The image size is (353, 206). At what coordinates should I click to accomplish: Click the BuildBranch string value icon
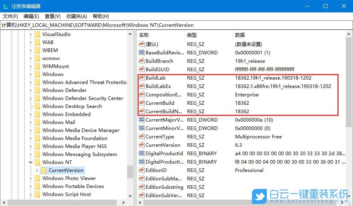[x=142, y=61]
